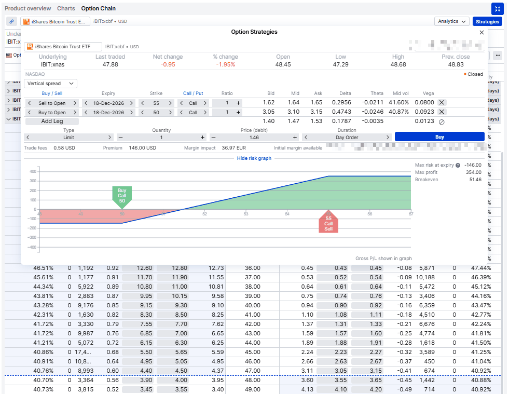The height and width of the screenshot is (394, 509).
Task: Click the quantity value field showing 1
Action: tap(161, 138)
